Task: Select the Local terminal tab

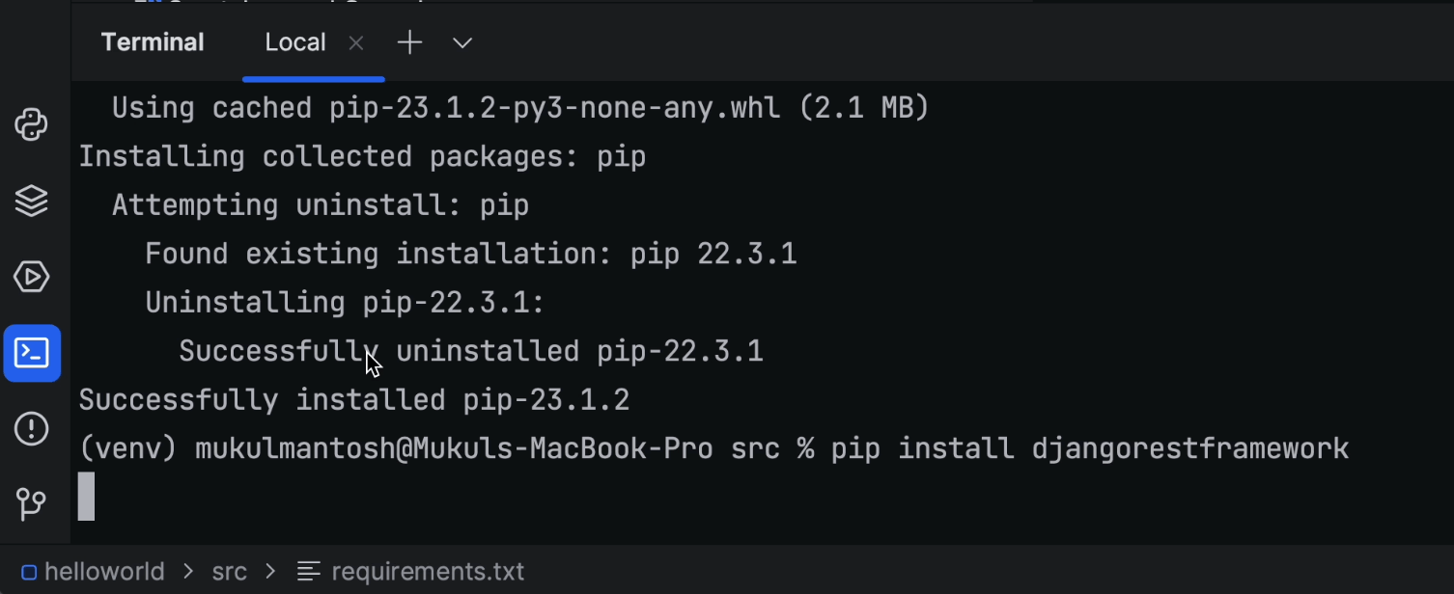Action: click(294, 42)
